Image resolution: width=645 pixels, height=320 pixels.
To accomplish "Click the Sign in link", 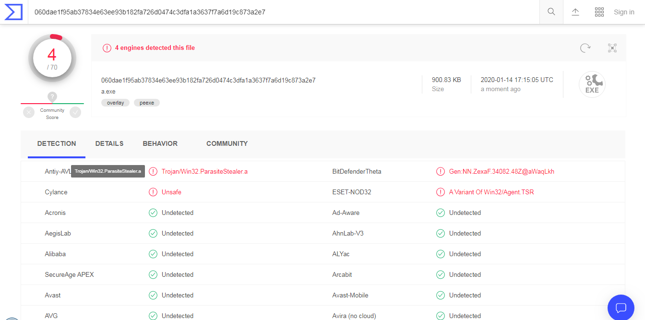I will coord(624,12).
